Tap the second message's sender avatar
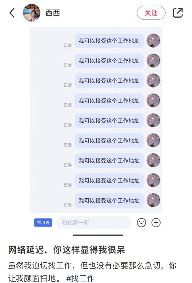 click(x=153, y=60)
